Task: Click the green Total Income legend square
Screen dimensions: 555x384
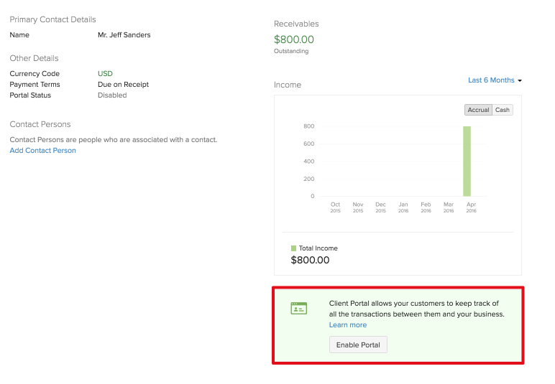Action: pyautogui.click(x=293, y=248)
